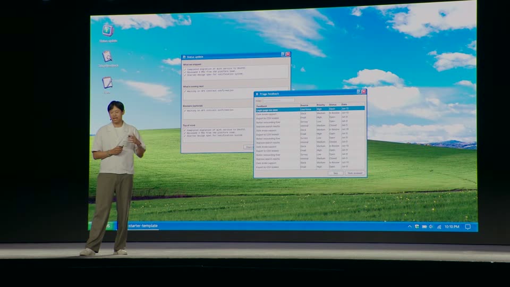Open the Triage feedback desktop icon

coord(107,56)
